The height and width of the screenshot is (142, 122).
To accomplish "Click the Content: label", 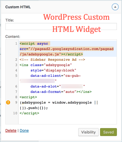I will click(13, 37).
